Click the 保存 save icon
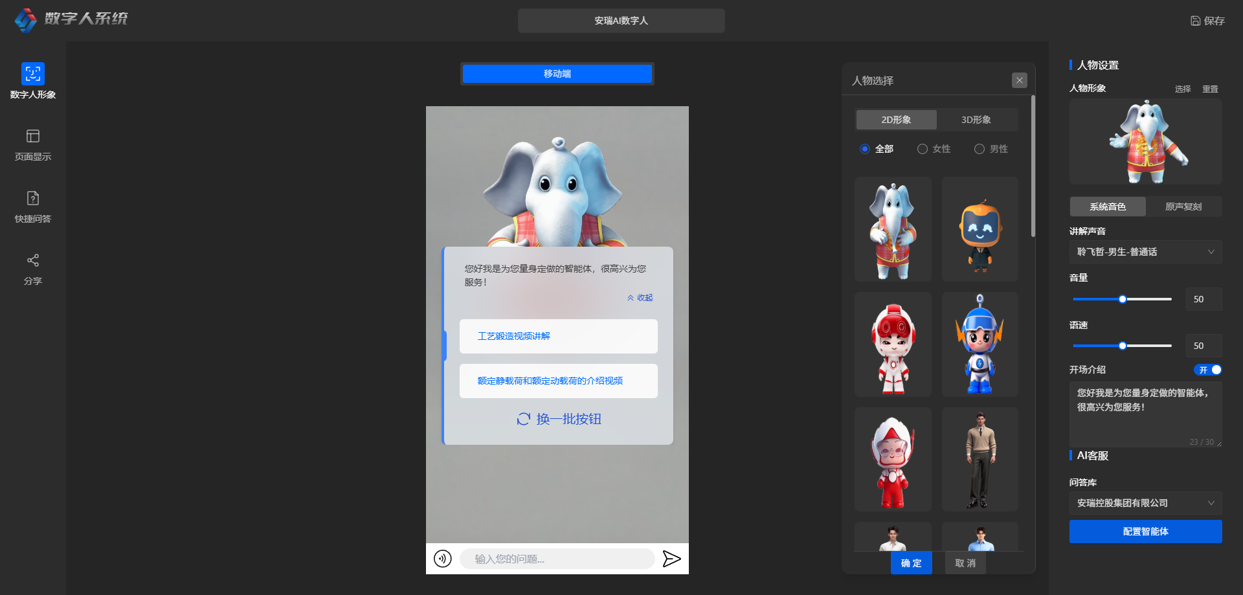The image size is (1243, 595). click(1195, 21)
